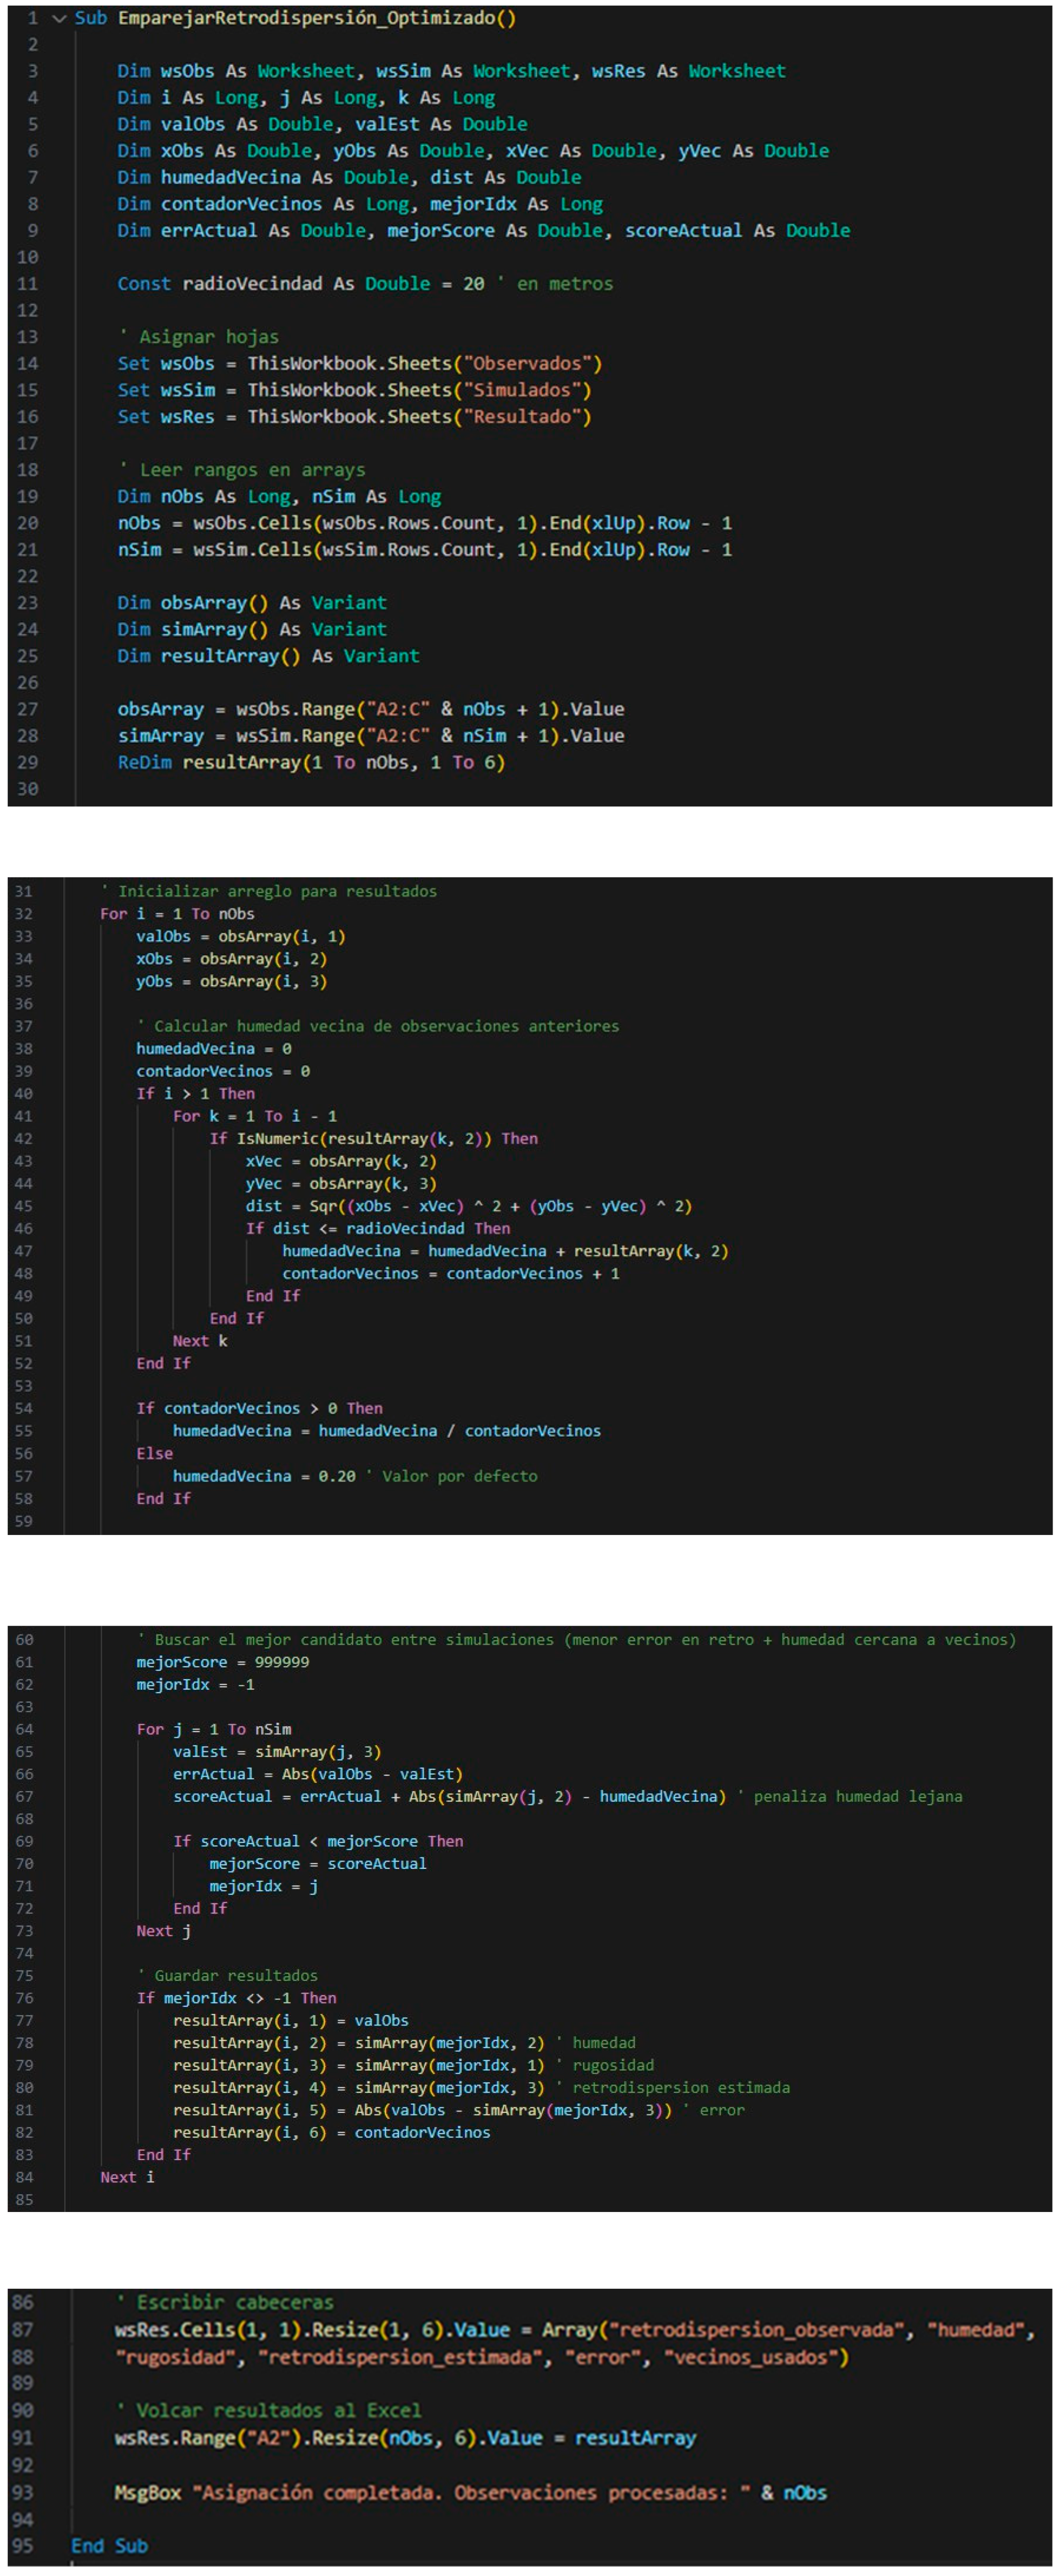1060x2576 pixels.
Task: Click the comment 'Leer rangos en arrays'
Action: pos(242,470)
